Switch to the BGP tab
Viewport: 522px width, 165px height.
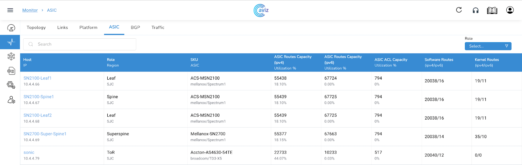point(135,28)
